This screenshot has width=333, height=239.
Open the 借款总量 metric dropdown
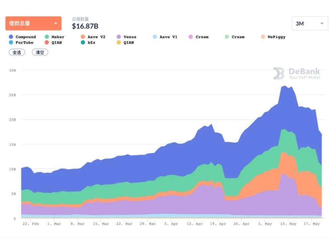tap(33, 23)
